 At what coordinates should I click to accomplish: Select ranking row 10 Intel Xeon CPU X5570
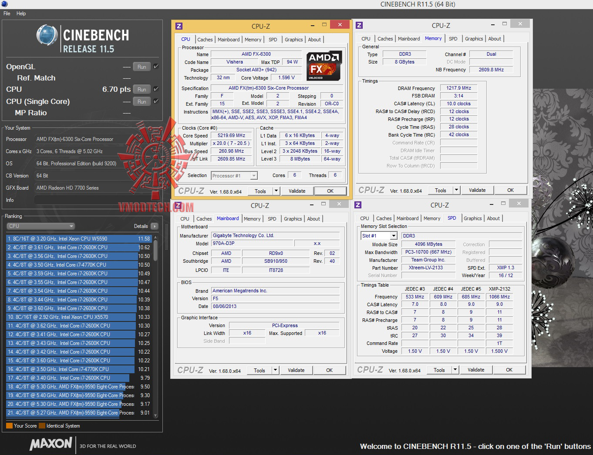pos(79,317)
